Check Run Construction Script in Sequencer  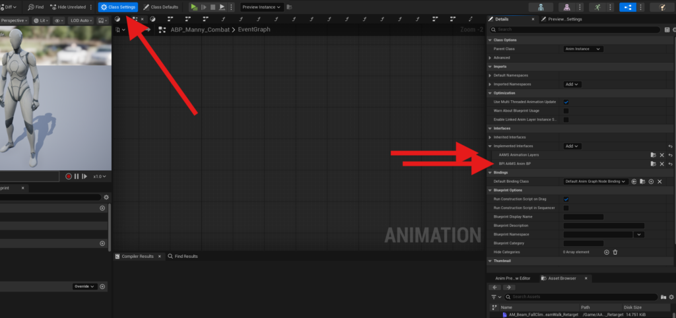[x=566, y=208]
